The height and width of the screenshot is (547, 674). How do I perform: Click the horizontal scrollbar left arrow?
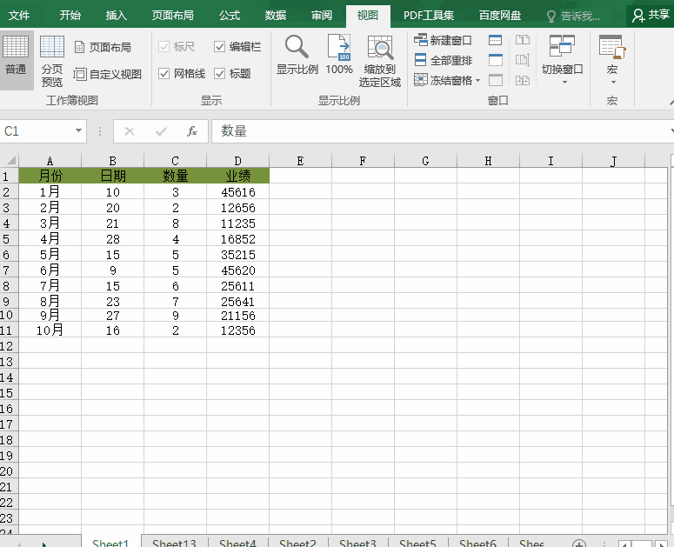(624, 544)
